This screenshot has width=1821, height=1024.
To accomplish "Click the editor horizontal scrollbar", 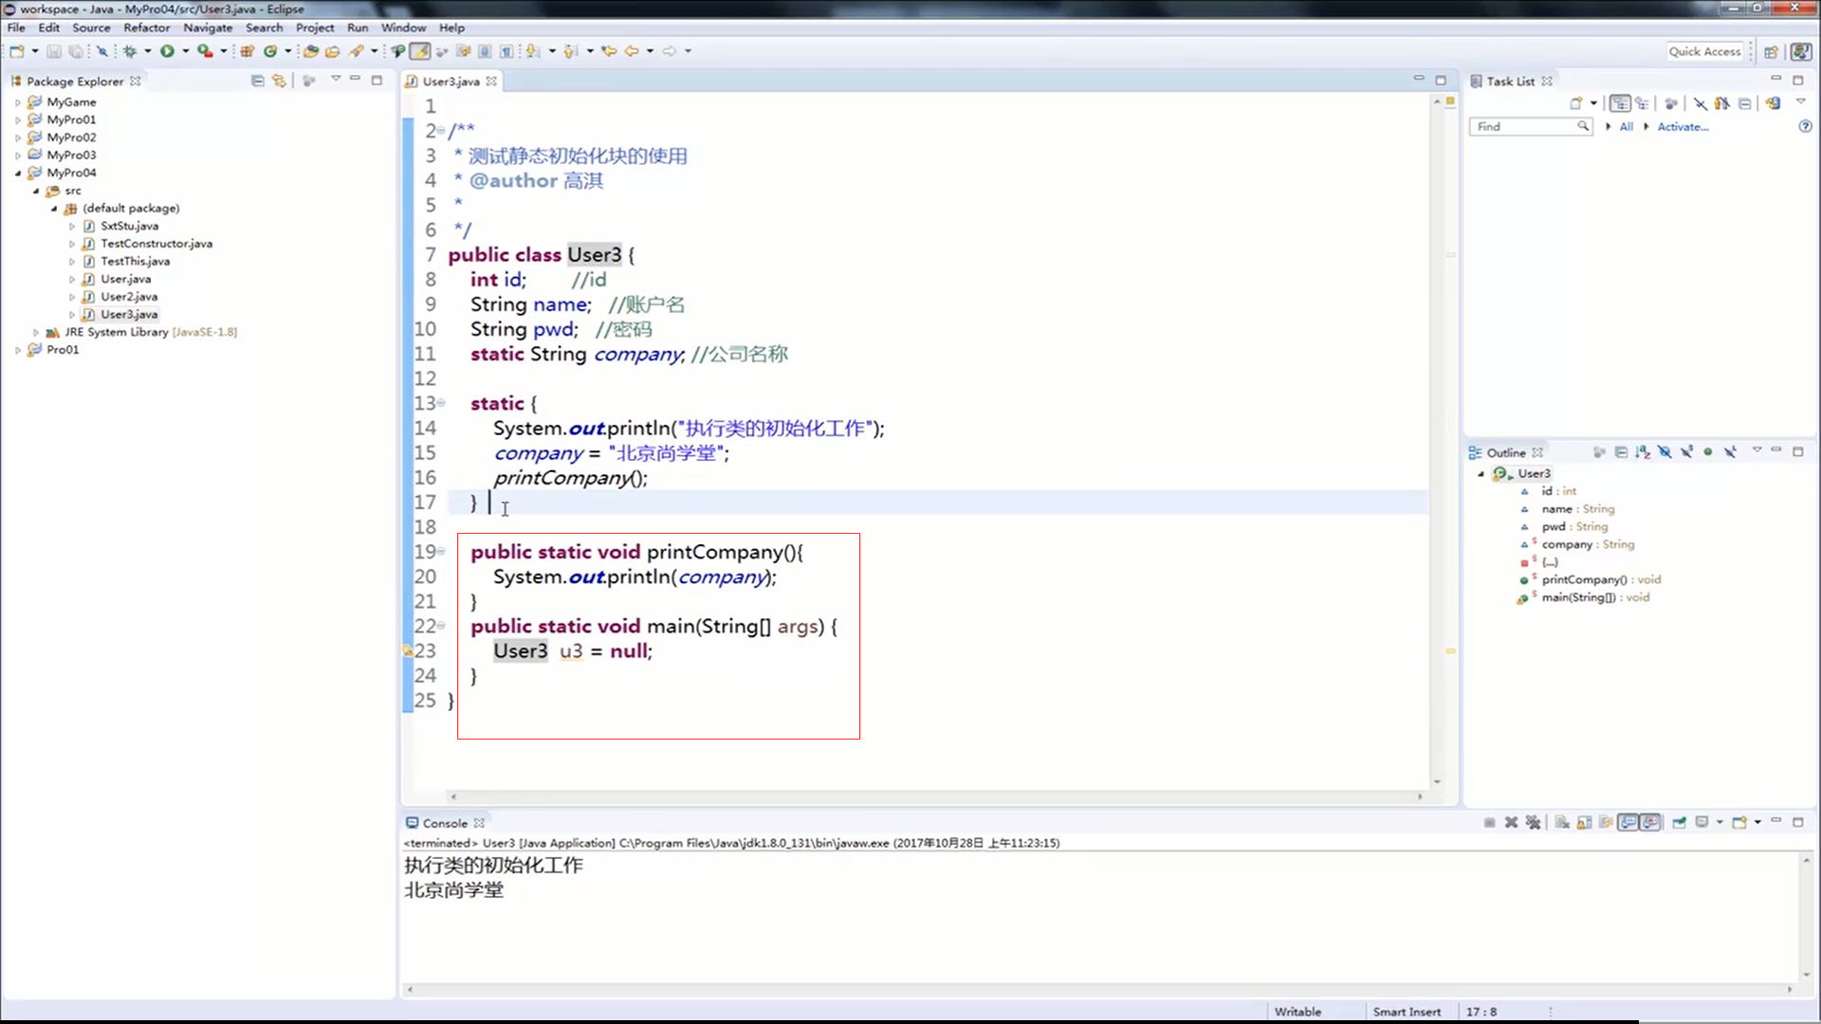I will point(936,796).
